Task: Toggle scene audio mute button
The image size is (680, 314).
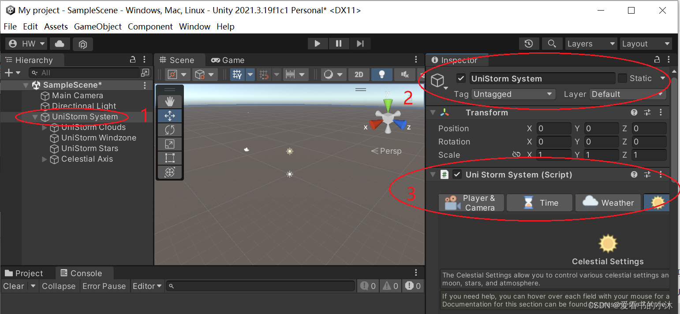Action: [404, 74]
